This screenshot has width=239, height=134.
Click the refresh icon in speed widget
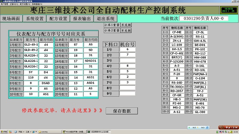tap(207, 128)
